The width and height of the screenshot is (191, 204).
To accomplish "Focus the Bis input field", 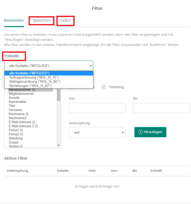I will point(161,108).
